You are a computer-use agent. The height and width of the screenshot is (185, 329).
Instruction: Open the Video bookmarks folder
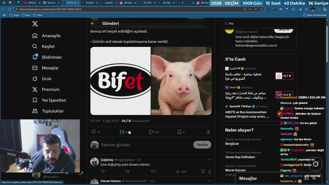pyautogui.click(x=38, y=15)
